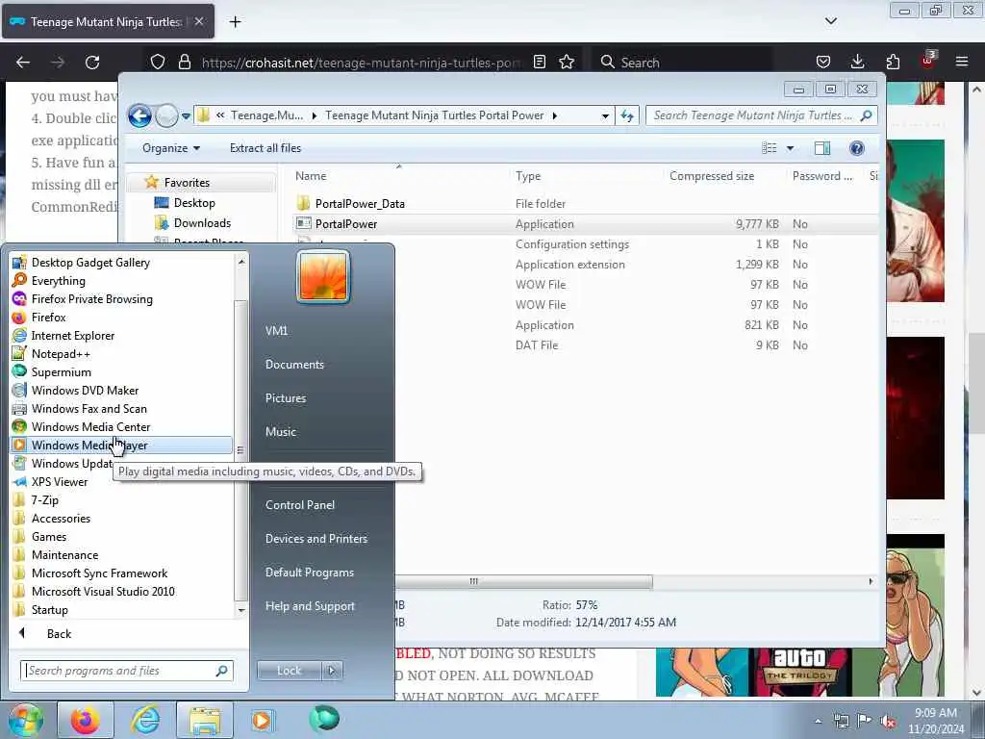Open Internet Explorer in Start menu list

(73, 336)
